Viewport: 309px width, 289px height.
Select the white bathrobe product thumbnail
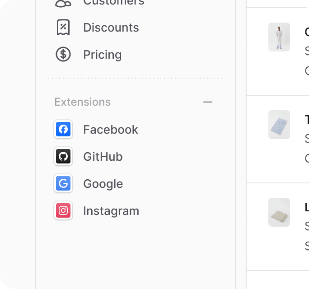(x=279, y=37)
